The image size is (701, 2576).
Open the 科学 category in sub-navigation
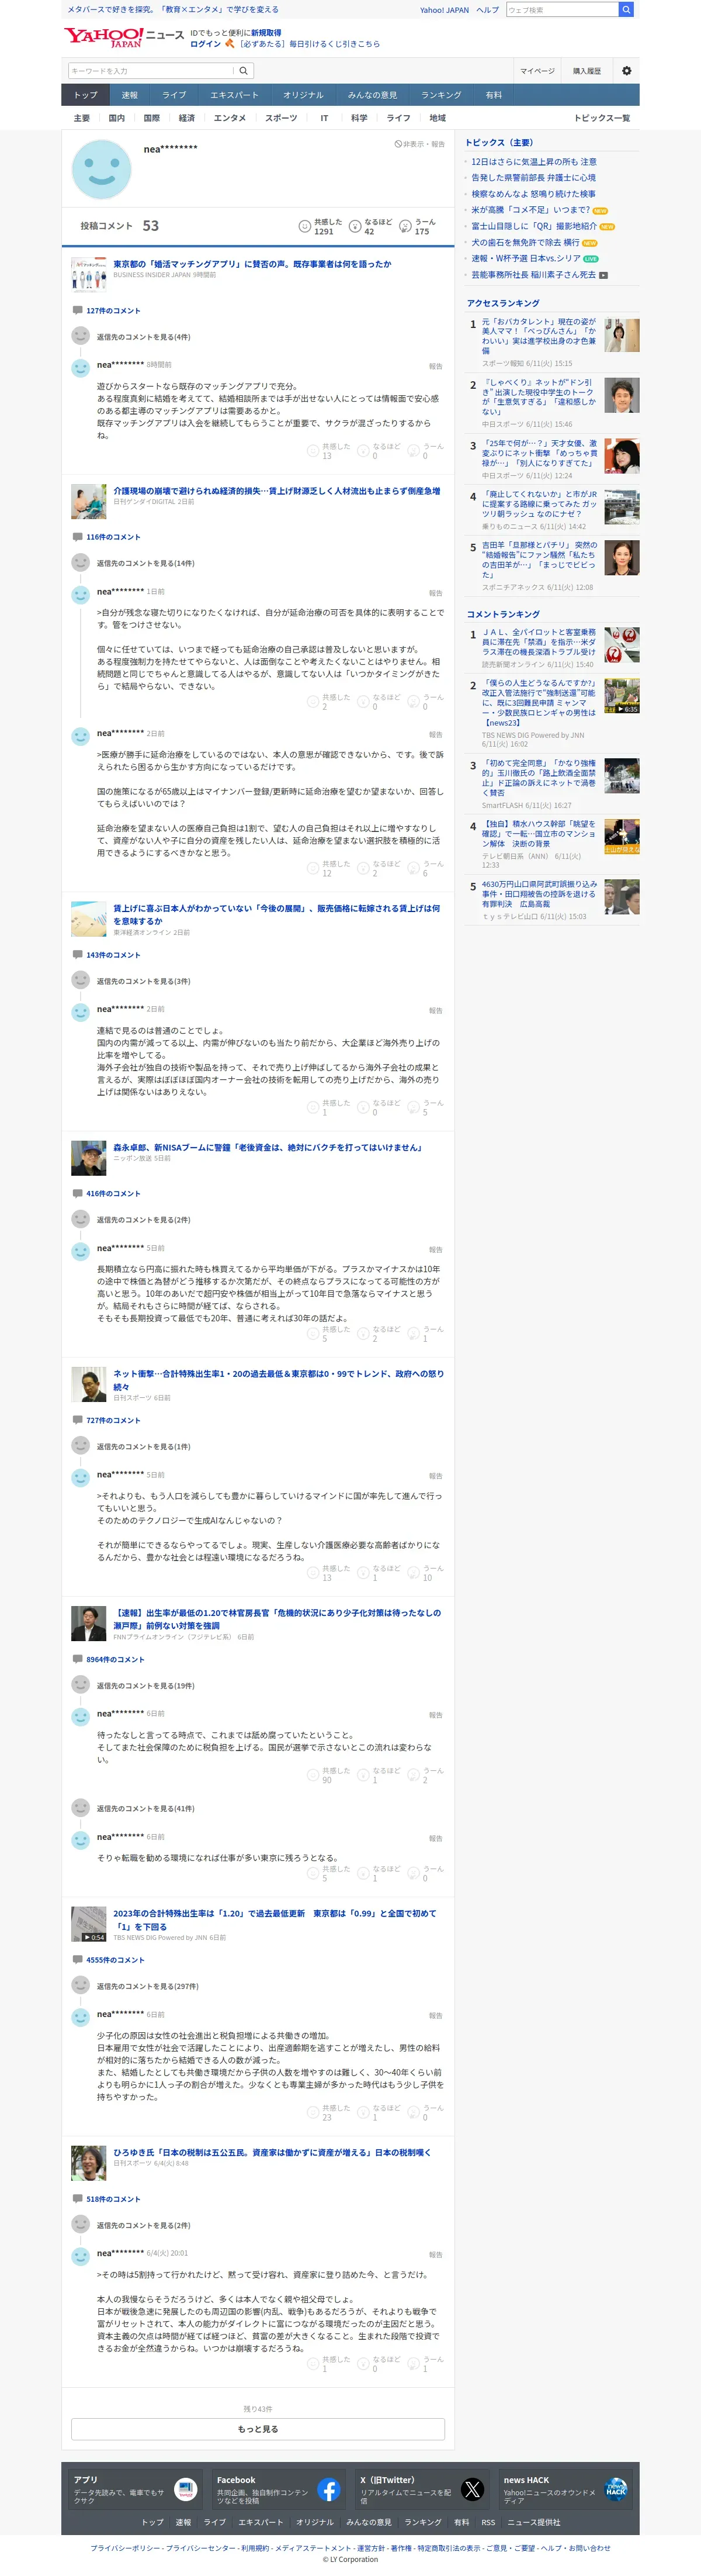(x=359, y=118)
